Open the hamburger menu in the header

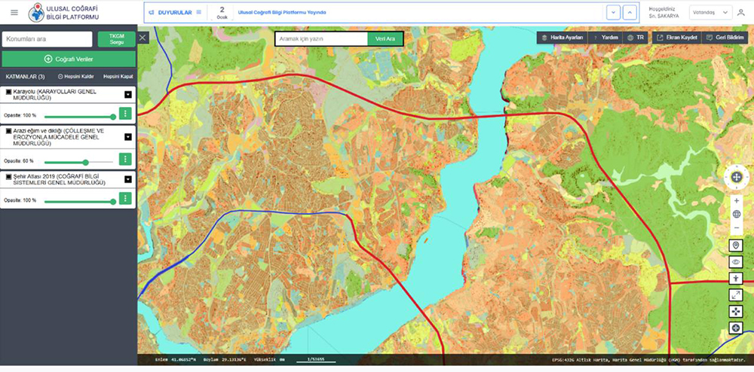(x=14, y=12)
